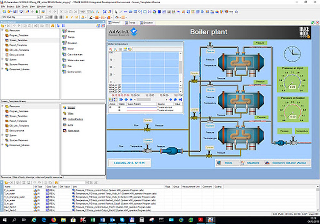Click the fast-forward arrows below the trend chart
Viewport: 320px width, 224px height.
coord(121,99)
